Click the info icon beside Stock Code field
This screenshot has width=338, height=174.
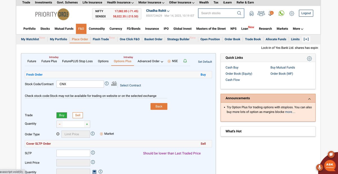[107, 84]
